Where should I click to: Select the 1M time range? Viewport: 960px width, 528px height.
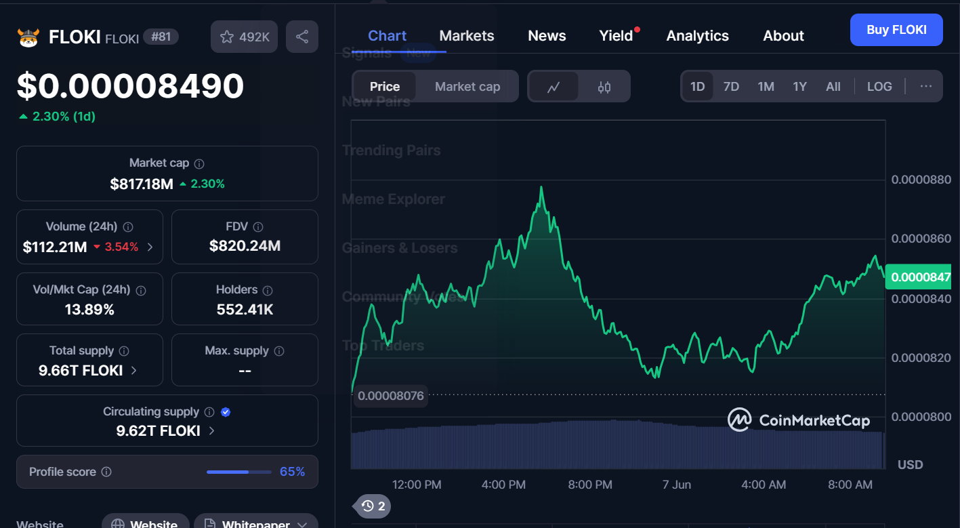tap(766, 87)
